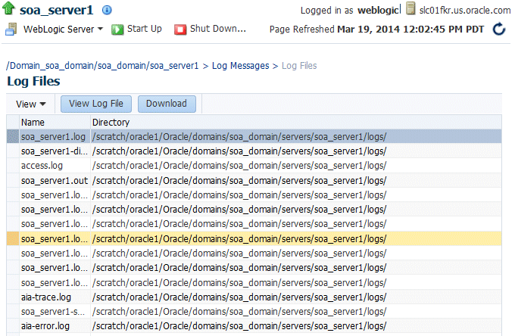Go to Log Messages breadcrumb
The height and width of the screenshot is (336, 515).
coord(240,66)
